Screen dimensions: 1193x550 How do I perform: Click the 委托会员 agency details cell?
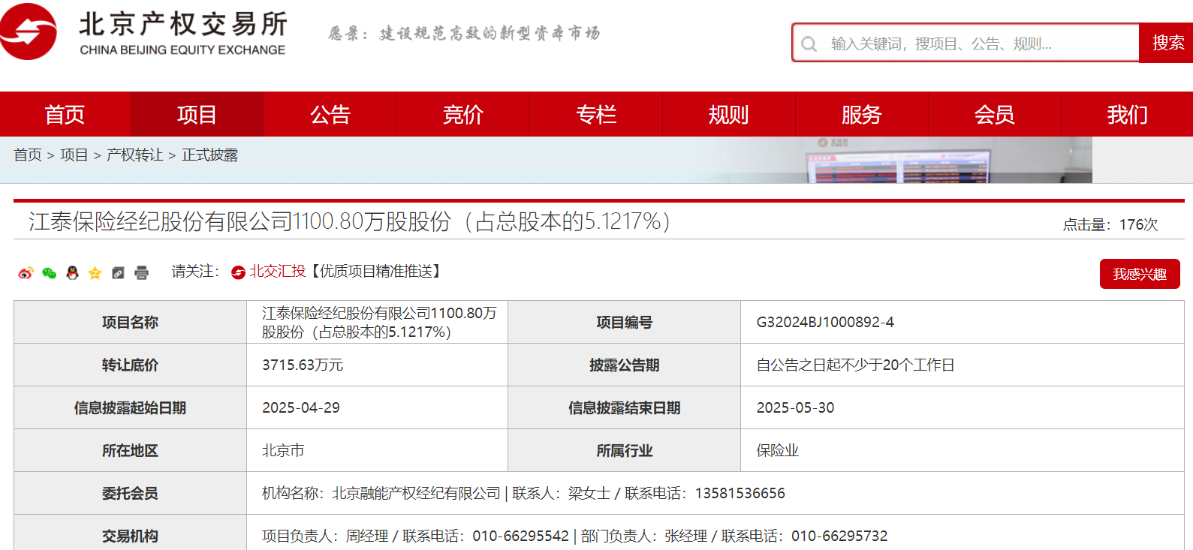(715, 493)
